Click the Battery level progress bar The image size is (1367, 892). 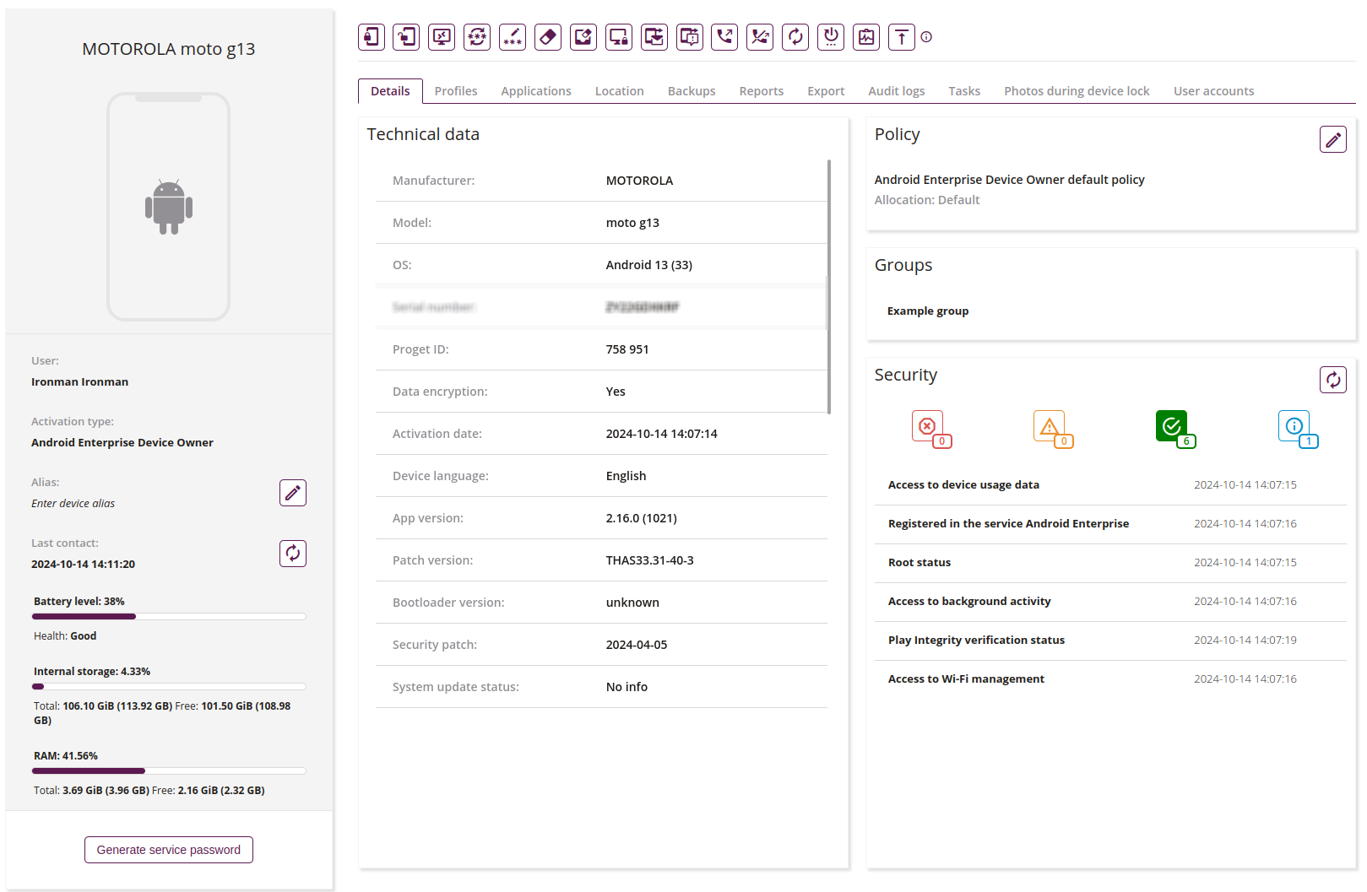(169, 617)
